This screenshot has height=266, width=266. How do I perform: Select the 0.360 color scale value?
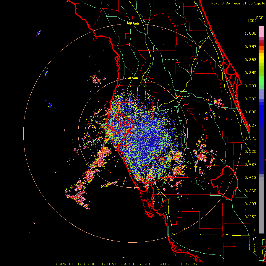(250, 191)
